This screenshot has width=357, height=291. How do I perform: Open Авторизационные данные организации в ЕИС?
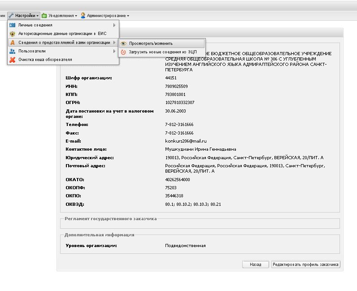(63, 34)
